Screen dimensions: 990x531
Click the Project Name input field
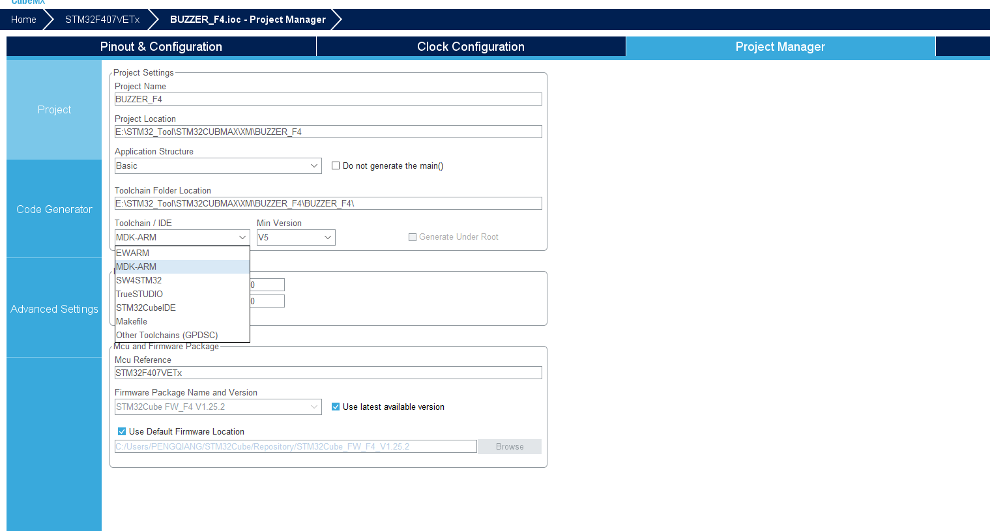click(x=328, y=99)
